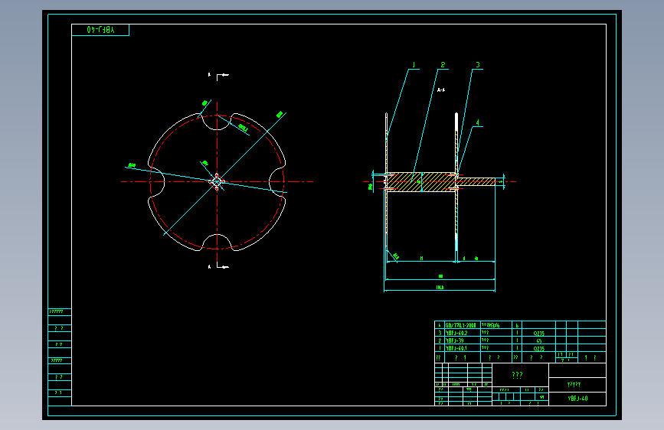This screenshot has width=664, height=430.
Task: Select balloon number 1 above section view
Action: [414, 65]
